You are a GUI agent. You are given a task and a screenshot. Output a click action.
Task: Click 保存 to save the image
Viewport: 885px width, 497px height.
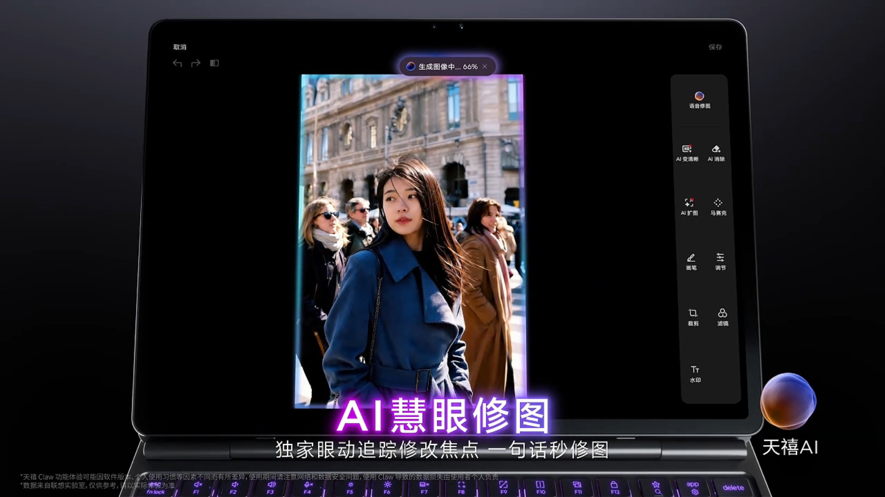coord(715,47)
